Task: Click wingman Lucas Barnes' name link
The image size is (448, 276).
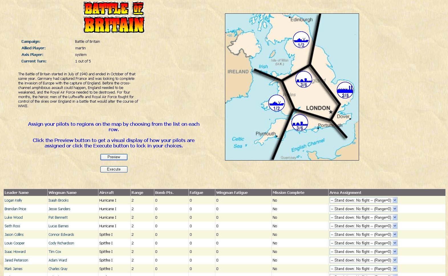Action: [58, 226]
